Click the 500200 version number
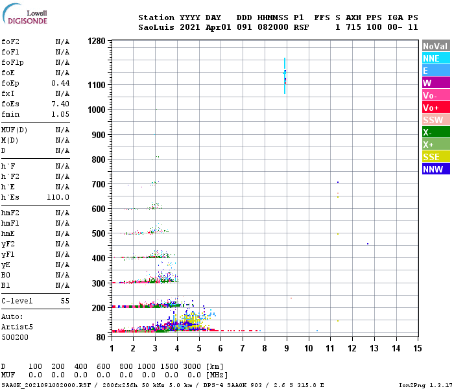Screen dimensions: 454x389 click(15, 338)
